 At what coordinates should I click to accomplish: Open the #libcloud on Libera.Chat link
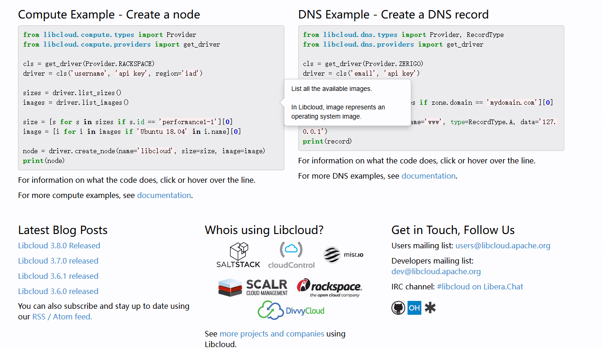click(x=480, y=287)
